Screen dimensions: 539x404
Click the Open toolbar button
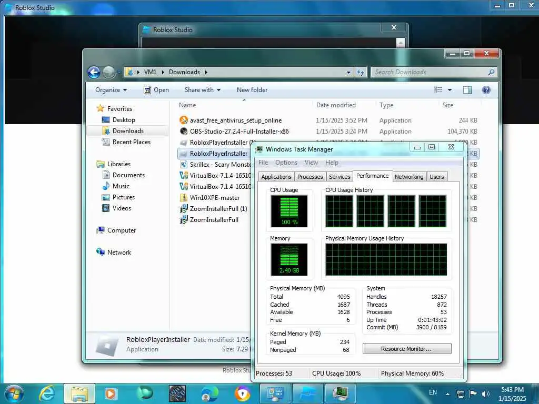click(156, 90)
